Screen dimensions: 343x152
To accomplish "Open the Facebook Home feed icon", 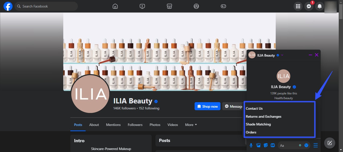I will (x=115, y=6).
